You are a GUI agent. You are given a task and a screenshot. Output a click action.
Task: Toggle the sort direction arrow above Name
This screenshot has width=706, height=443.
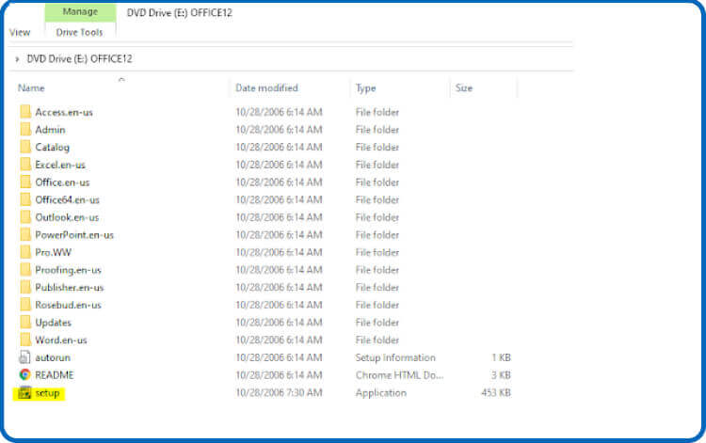[x=121, y=80]
